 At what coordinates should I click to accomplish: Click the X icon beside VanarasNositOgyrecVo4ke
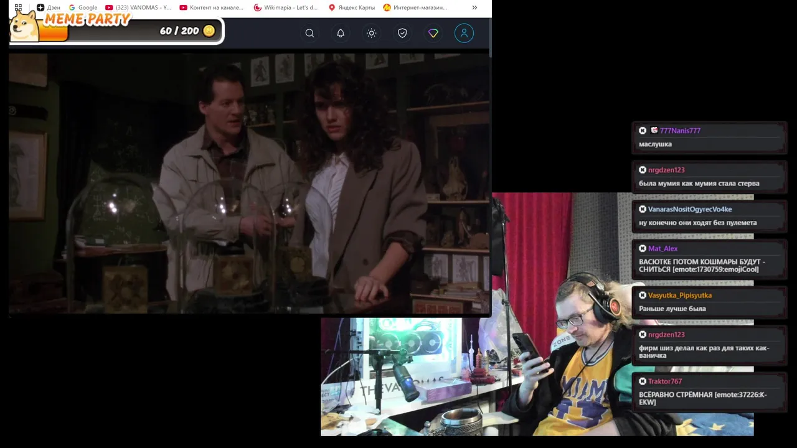coord(643,209)
